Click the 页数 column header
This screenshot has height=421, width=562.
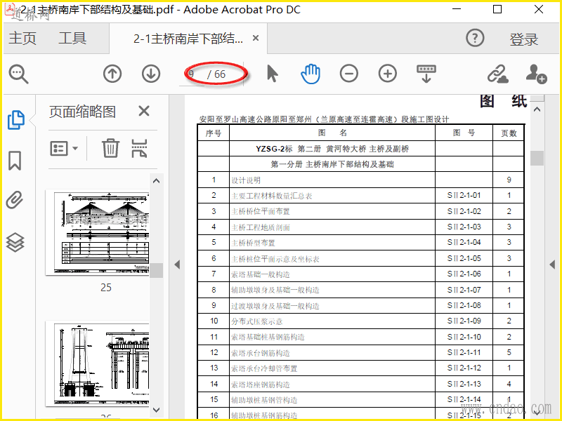509,133
